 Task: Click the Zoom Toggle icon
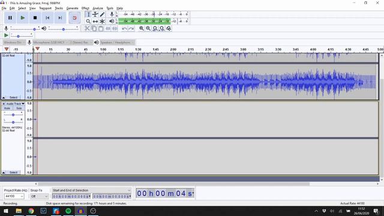tap(169, 28)
